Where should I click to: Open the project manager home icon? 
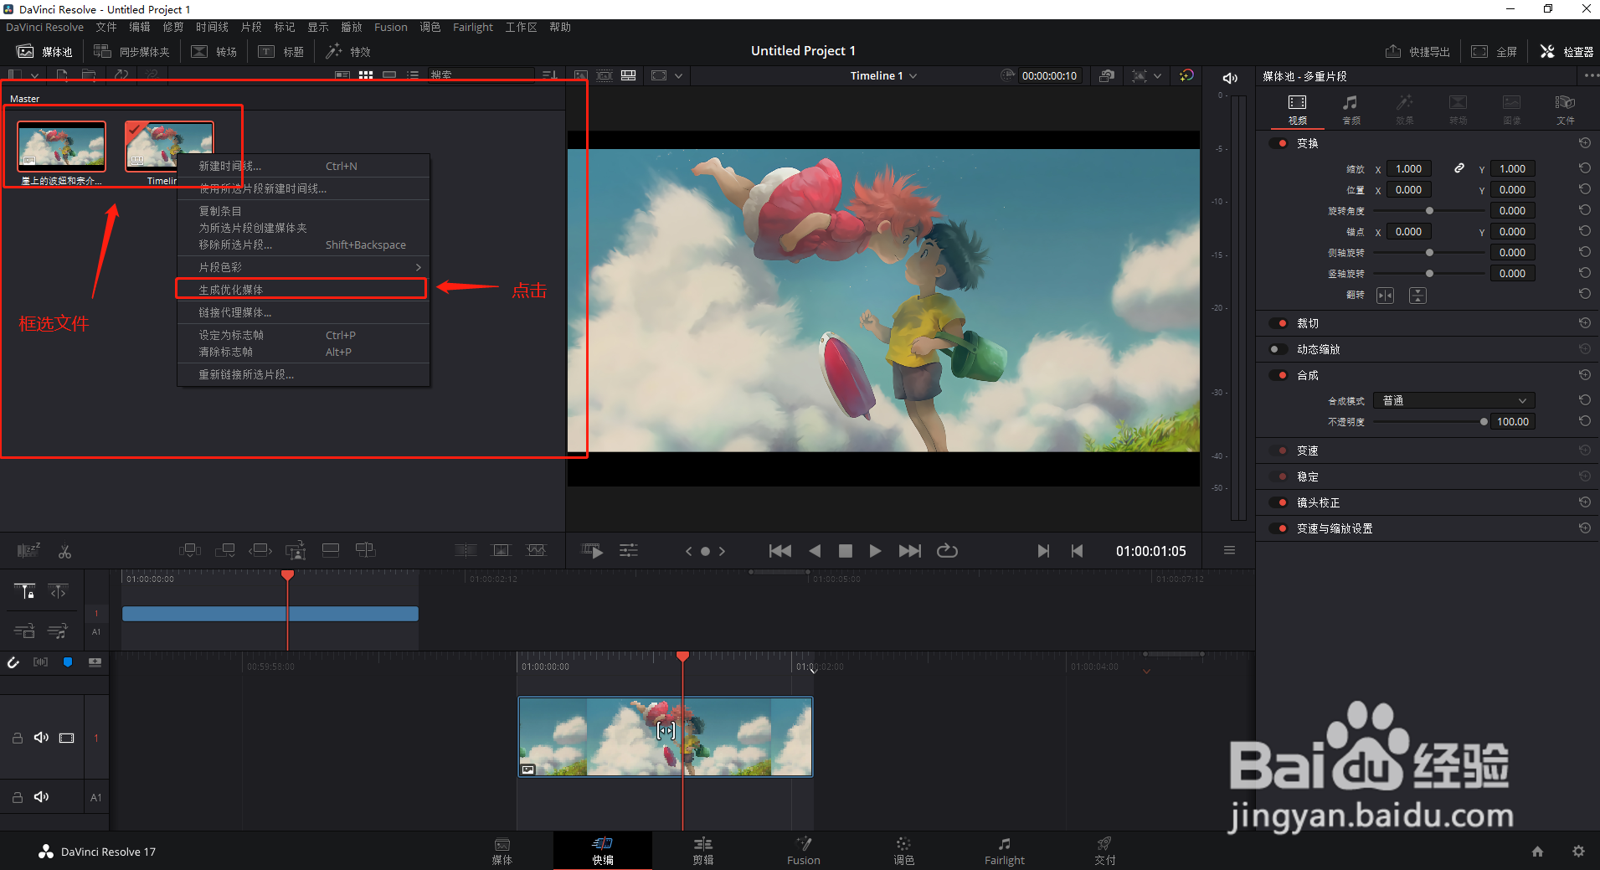1537,852
